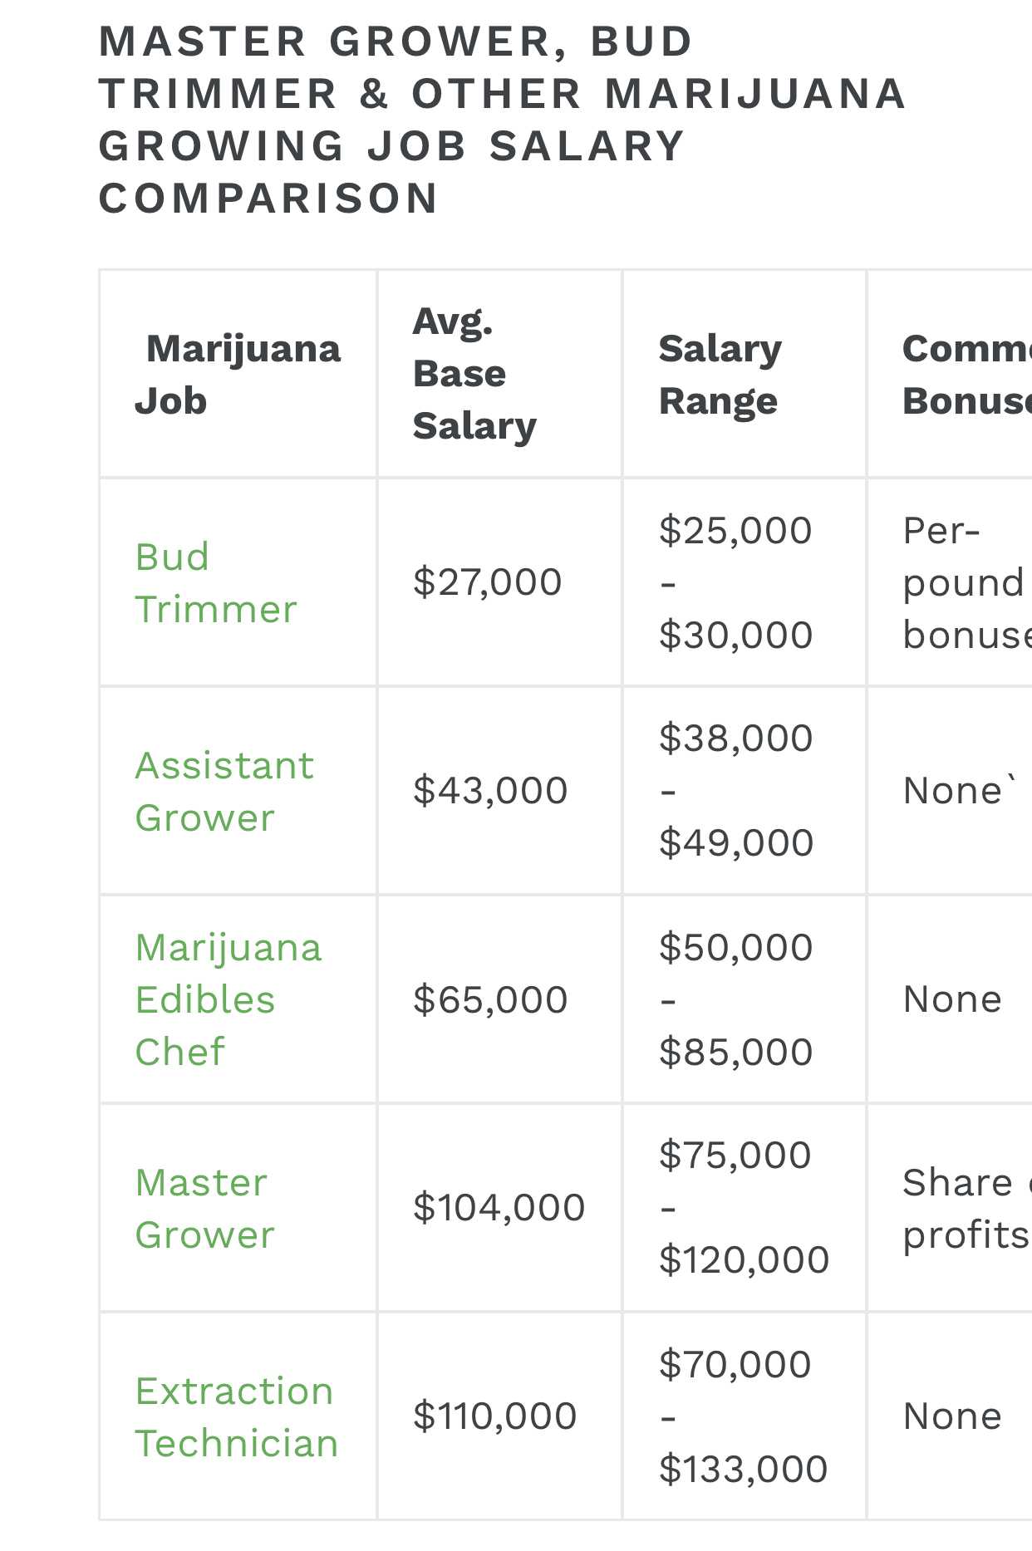Click the $75,000 - $120,000 range cell
Screen dimensions: 1032x1551
pos(744,1207)
